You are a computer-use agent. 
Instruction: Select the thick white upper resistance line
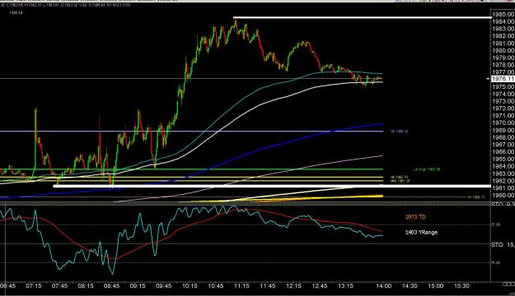pos(363,18)
